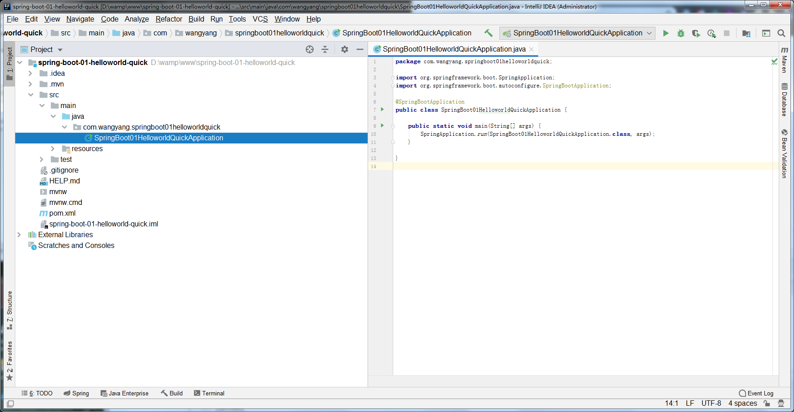Toggle the file read-only lock icon
The image size is (794, 412).
767,403
